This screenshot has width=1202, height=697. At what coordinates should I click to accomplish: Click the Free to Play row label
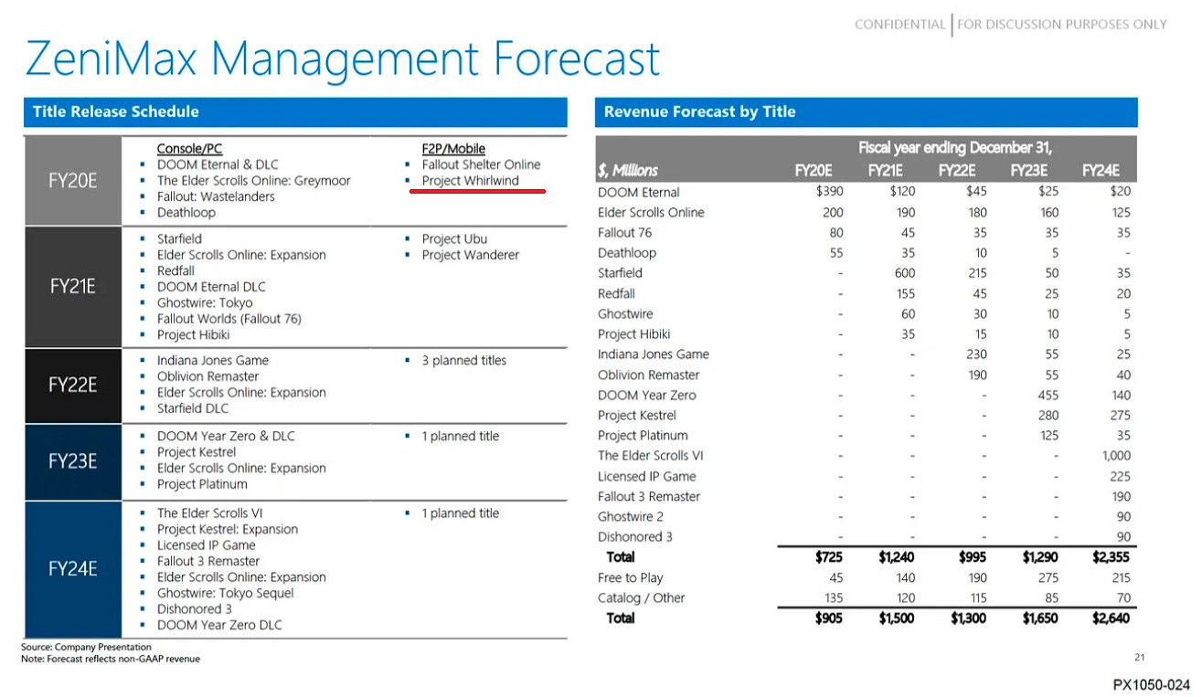click(x=630, y=577)
